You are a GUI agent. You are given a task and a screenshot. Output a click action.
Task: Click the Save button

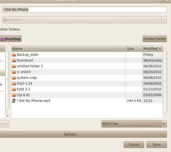point(156,145)
